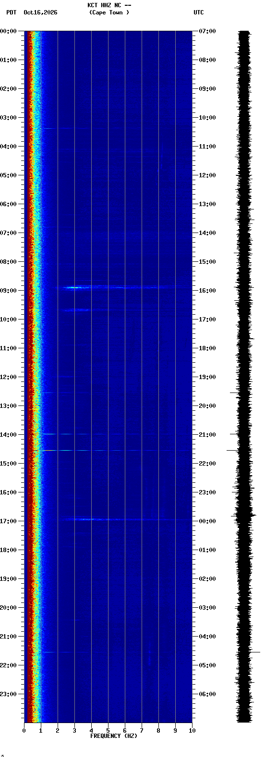265x761 pixels.
Task: Click the 'PDT' timezone label
Action: 11,12
